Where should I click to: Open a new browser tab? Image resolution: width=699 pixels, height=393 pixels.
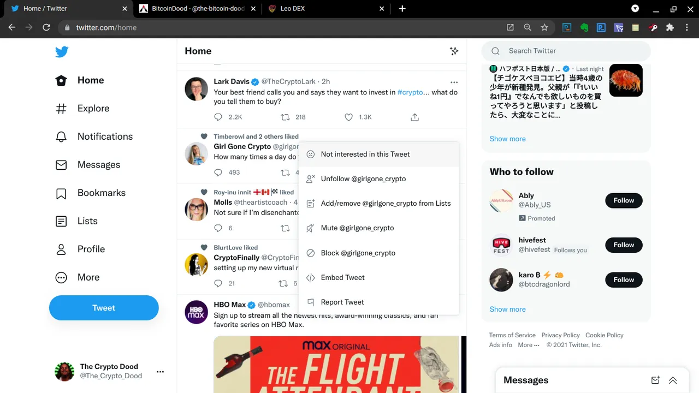[402, 9]
